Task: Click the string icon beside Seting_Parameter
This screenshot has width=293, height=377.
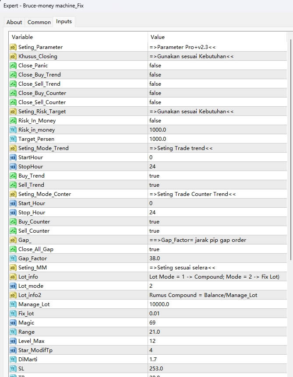Action: point(13,47)
